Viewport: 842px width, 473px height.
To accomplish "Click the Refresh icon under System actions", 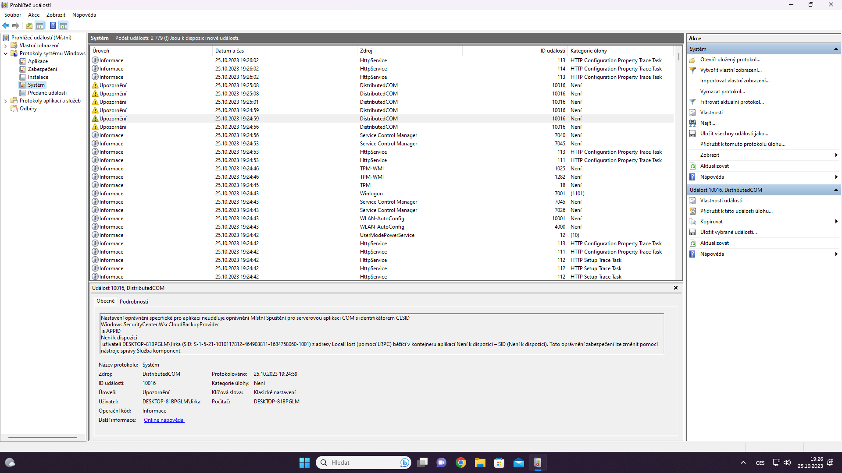I will [x=692, y=166].
